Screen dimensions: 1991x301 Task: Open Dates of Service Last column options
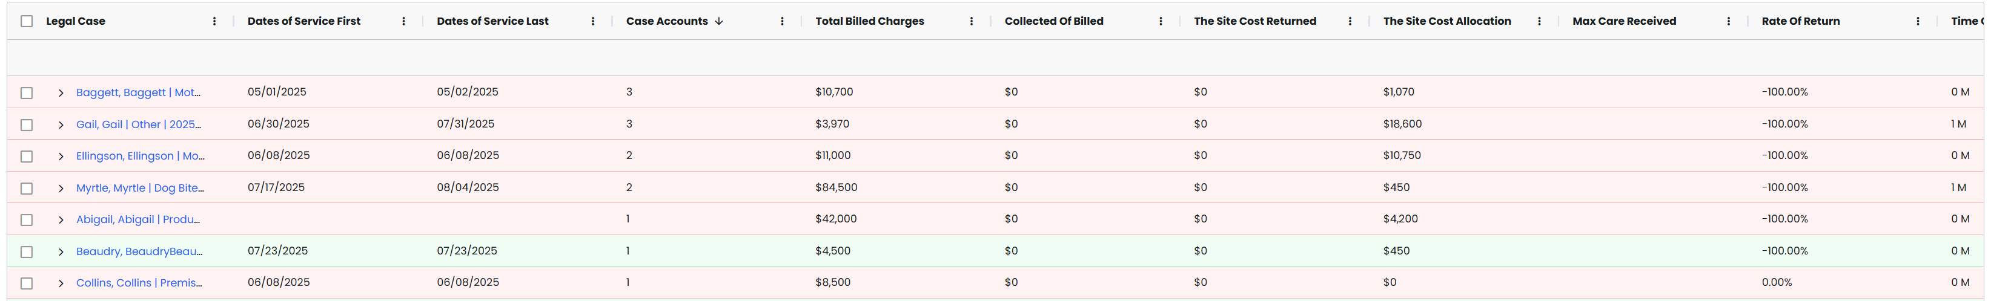tap(593, 22)
